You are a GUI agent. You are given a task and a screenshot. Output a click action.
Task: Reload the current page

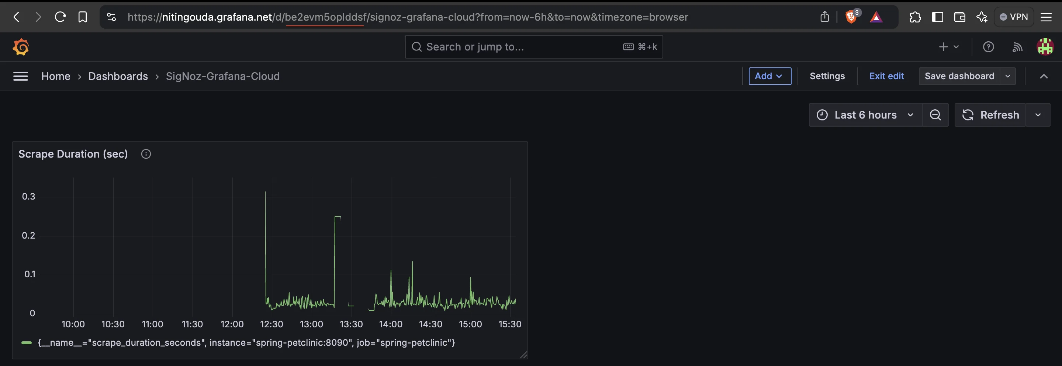click(x=60, y=17)
